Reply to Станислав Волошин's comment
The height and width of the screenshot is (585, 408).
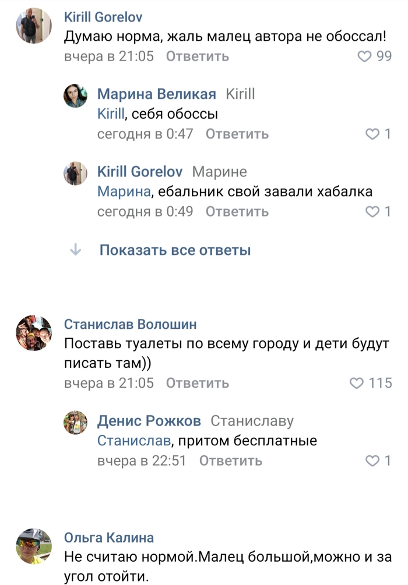[x=198, y=384]
